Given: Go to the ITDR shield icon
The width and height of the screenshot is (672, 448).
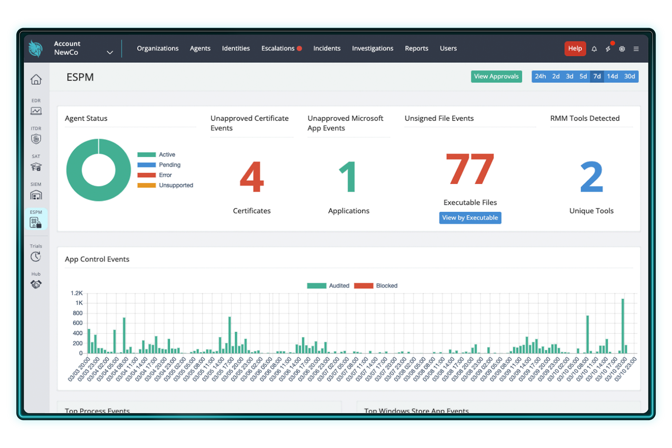Looking at the screenshot, I should click(36, 139).
